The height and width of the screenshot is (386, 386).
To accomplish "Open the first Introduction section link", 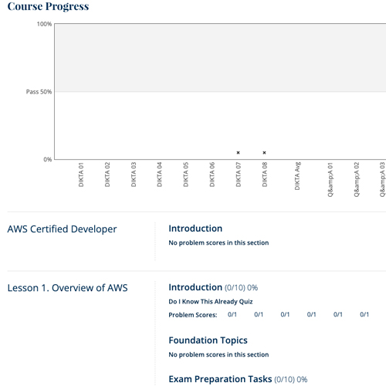I will pyautogui.click(x=195, y=229).
